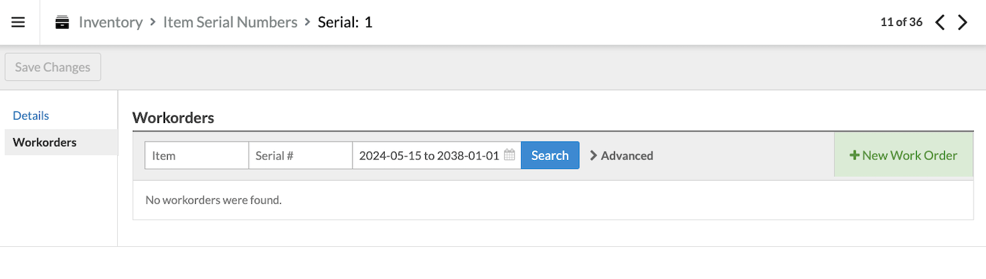986x279 pixels.
Task: Click the Inventory archive box icon
Action: 62,23
